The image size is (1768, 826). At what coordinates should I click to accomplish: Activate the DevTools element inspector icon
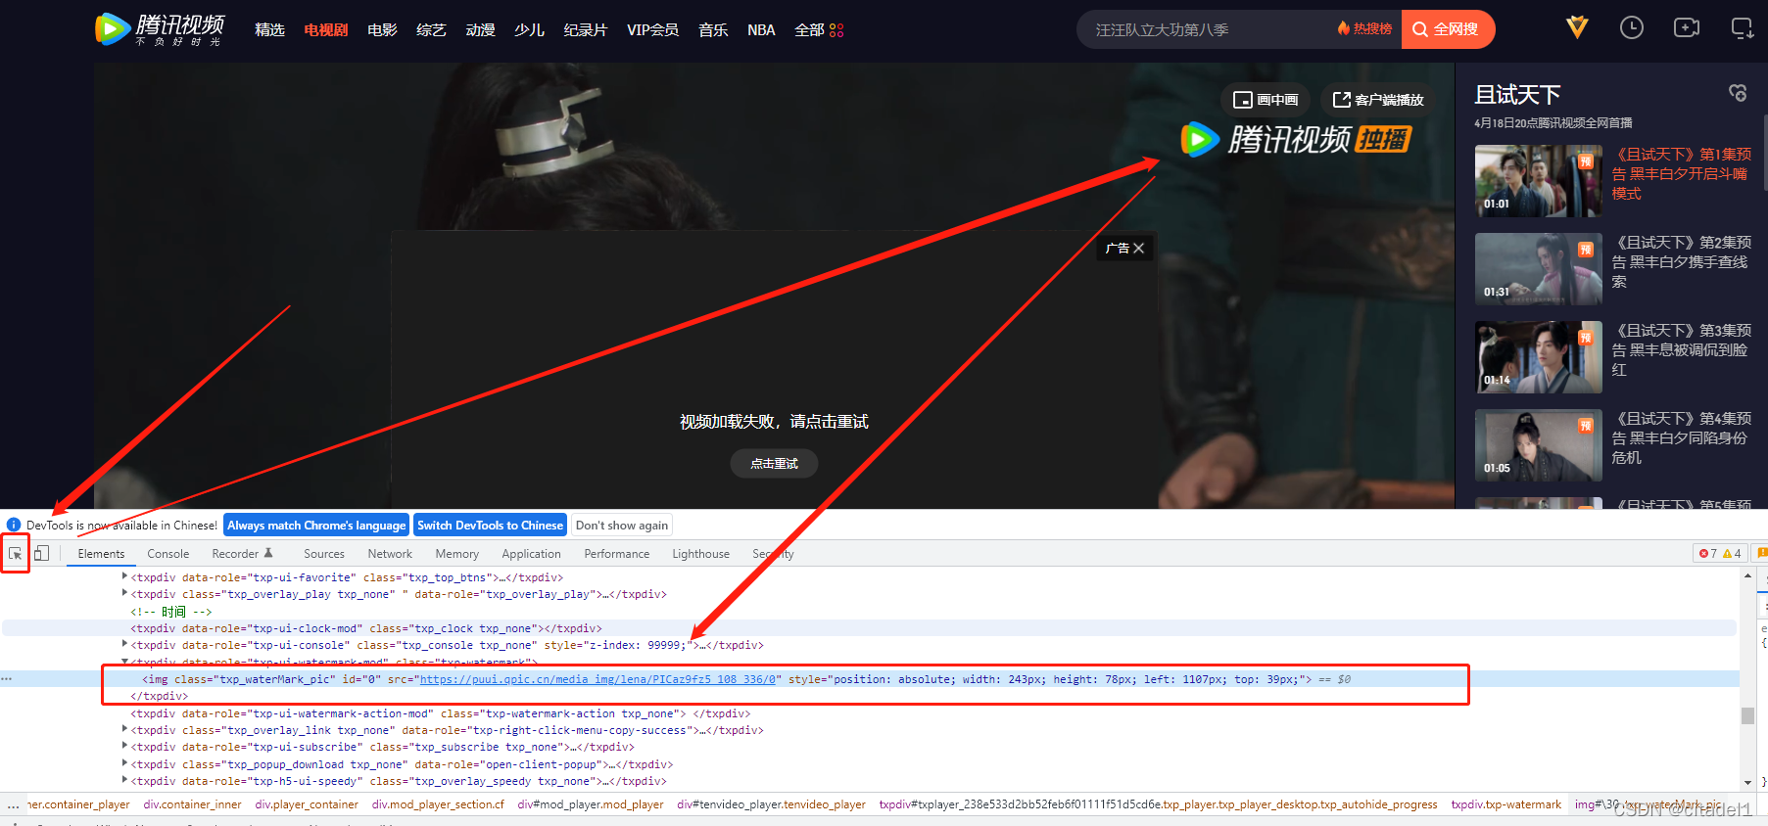pos(16,554)
